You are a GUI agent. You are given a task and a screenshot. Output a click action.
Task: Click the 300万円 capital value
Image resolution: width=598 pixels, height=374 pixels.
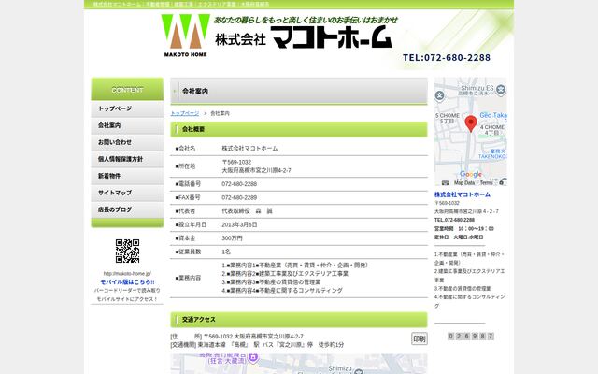232,238
